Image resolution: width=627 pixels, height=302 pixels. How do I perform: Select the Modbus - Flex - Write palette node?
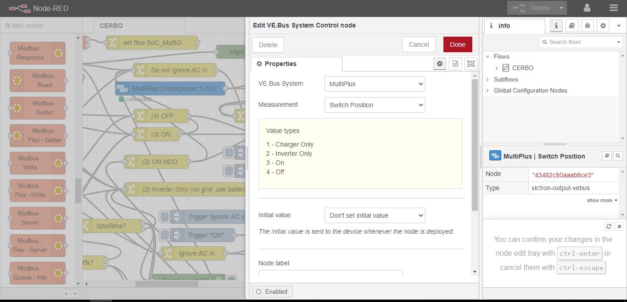tap(38, 191)
